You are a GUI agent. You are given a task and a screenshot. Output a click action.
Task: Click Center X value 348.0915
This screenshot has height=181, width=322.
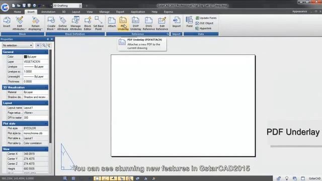point(36,154)
